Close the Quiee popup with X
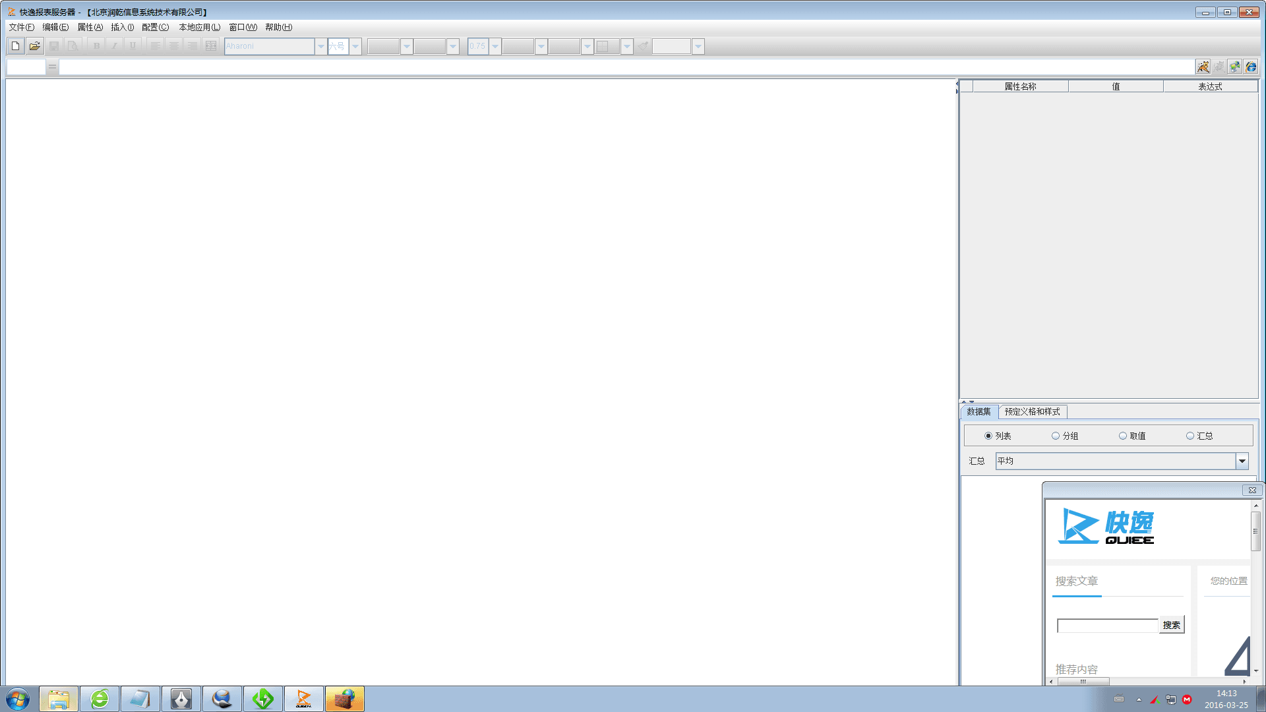The height and width of the screenshot is (712, 1266). (1252, 490)
